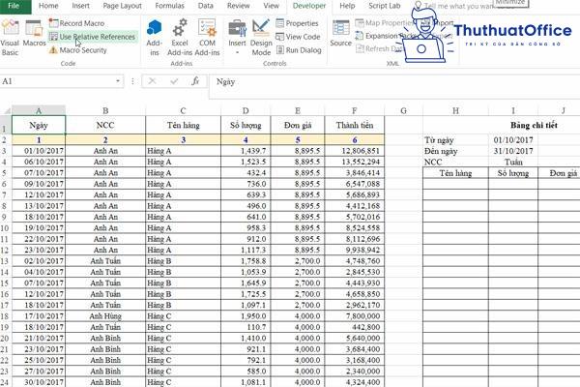Toggle Design Mode
This screenshot has width=580, height=387.
(x=261, y=38)
